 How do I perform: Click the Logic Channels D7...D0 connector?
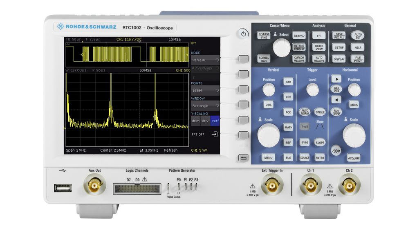coord(137,189)
